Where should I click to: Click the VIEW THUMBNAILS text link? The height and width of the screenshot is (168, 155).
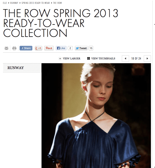(103, 58)
